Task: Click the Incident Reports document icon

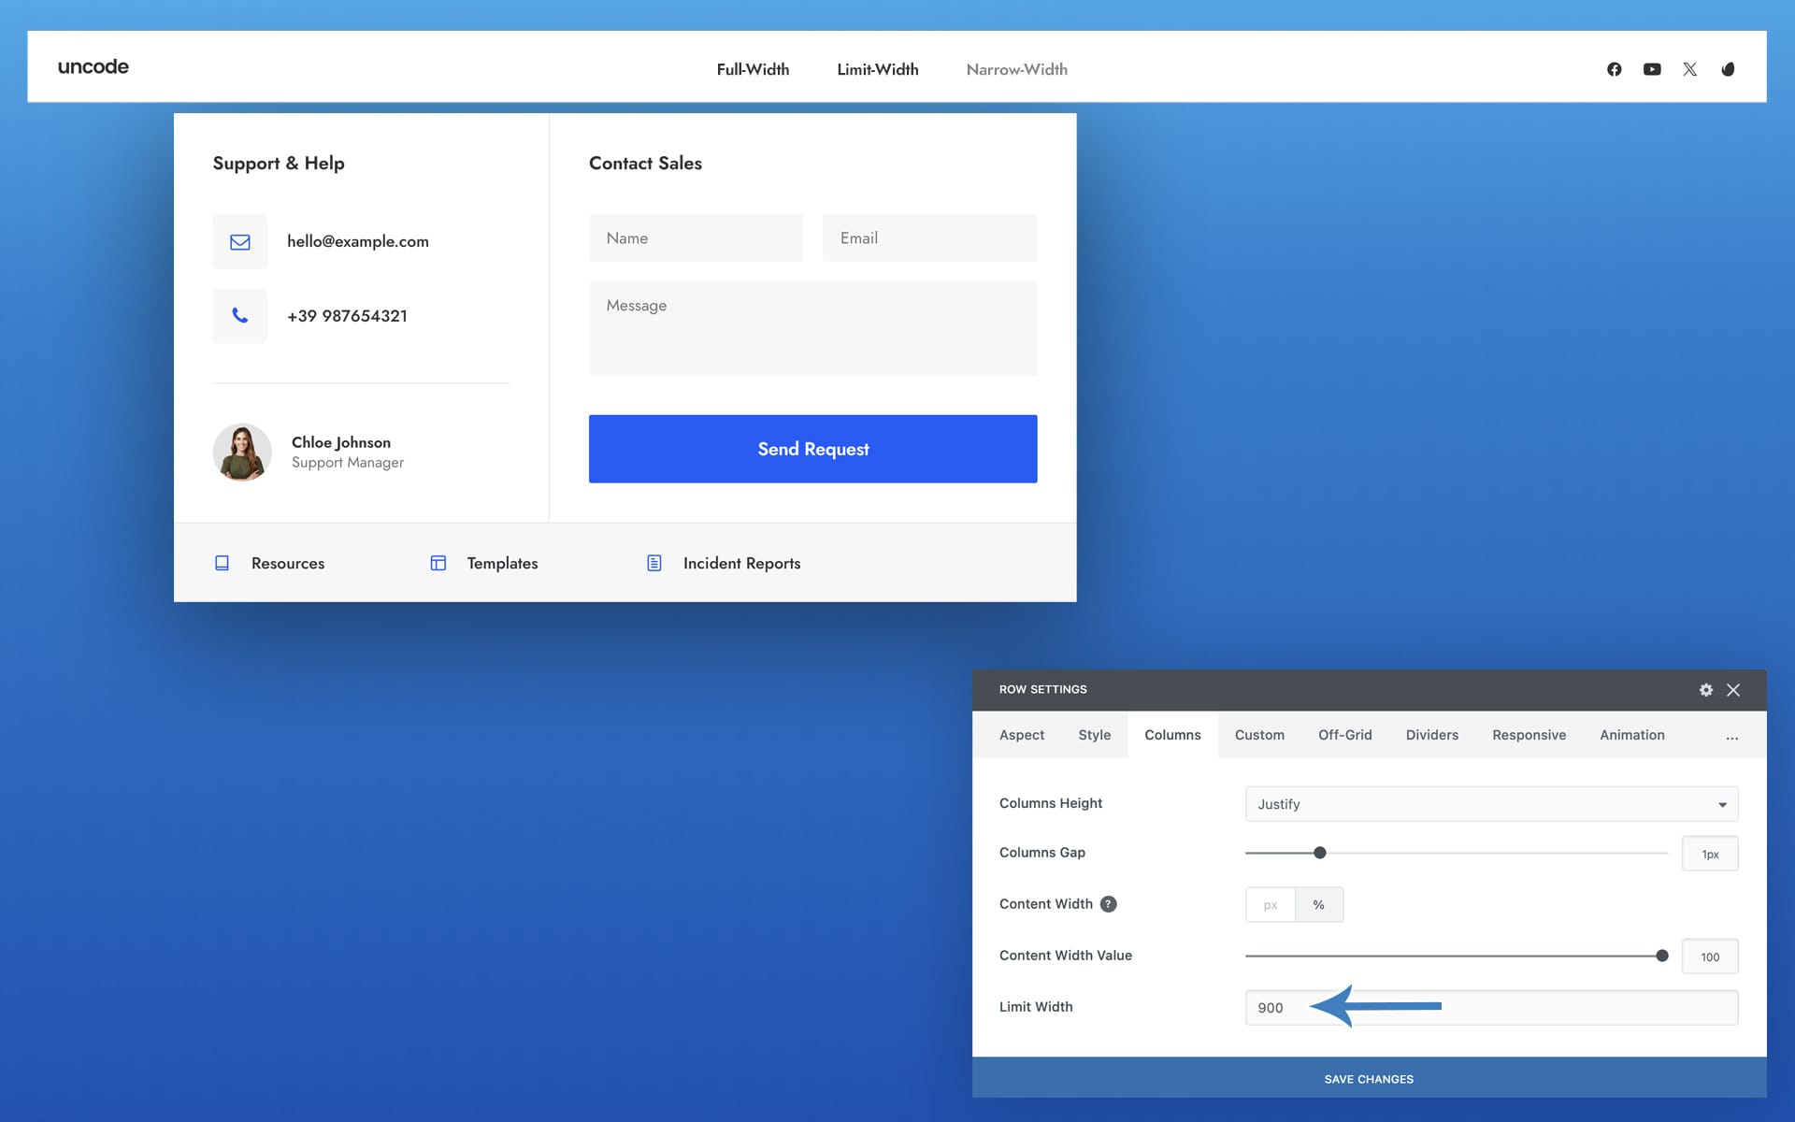Action: [x=654, y=563]
